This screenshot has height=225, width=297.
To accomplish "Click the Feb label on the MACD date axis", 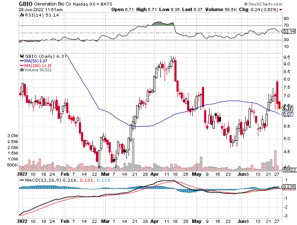I will (65, 221).
